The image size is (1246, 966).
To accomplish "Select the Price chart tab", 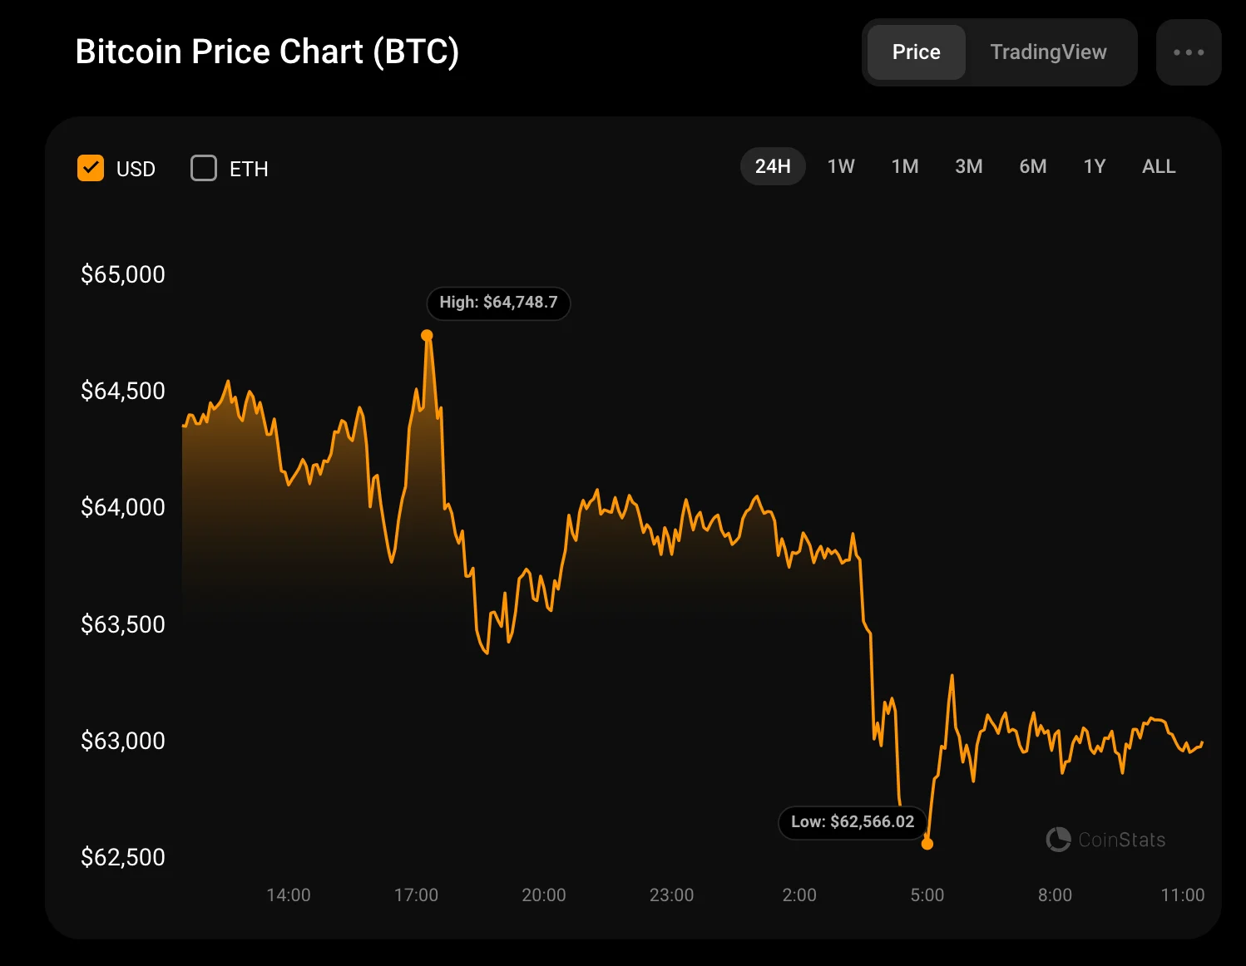I will [x=916, y=52].
